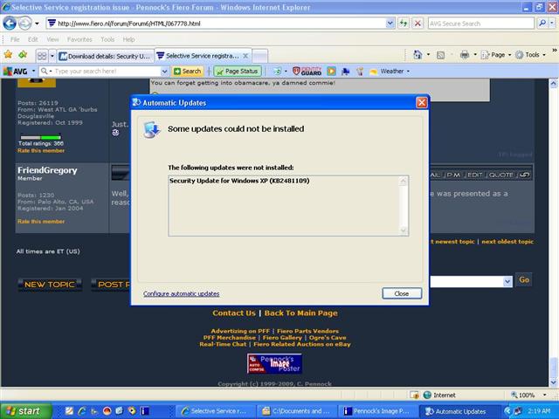
Task: Open the View menu
Action: point(52,39)
